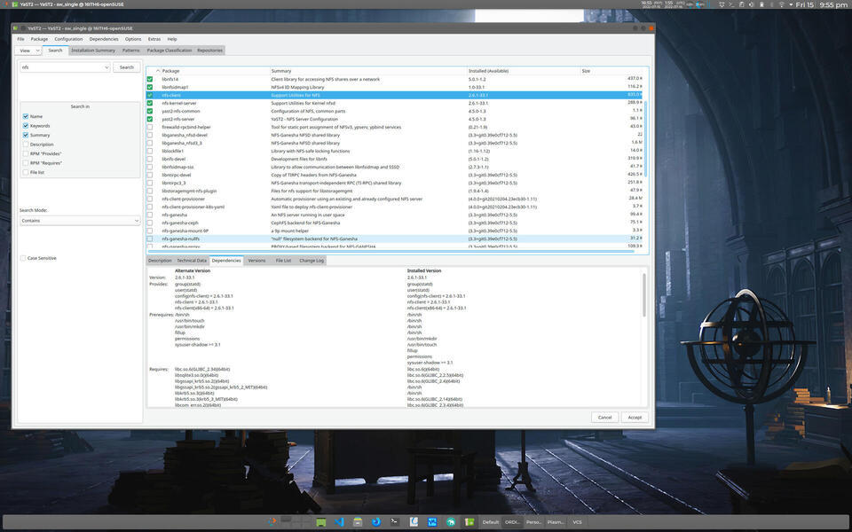Image resolution: width=852 pixels, height=532 pixels.
Task: Toggle the Name search checkbox
Action: pyautogui.click(x=26, y=116)
